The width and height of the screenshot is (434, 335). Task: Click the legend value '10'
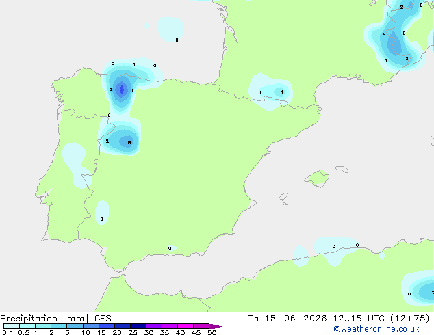86,332
